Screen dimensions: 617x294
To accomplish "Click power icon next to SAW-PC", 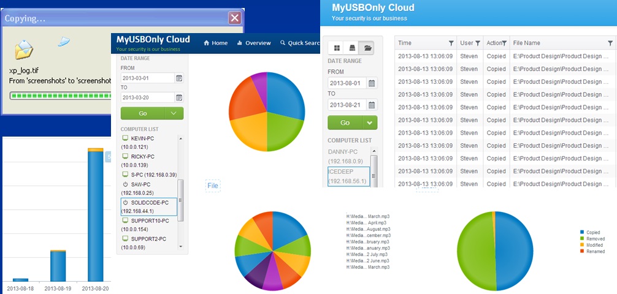I will (126, 184).
